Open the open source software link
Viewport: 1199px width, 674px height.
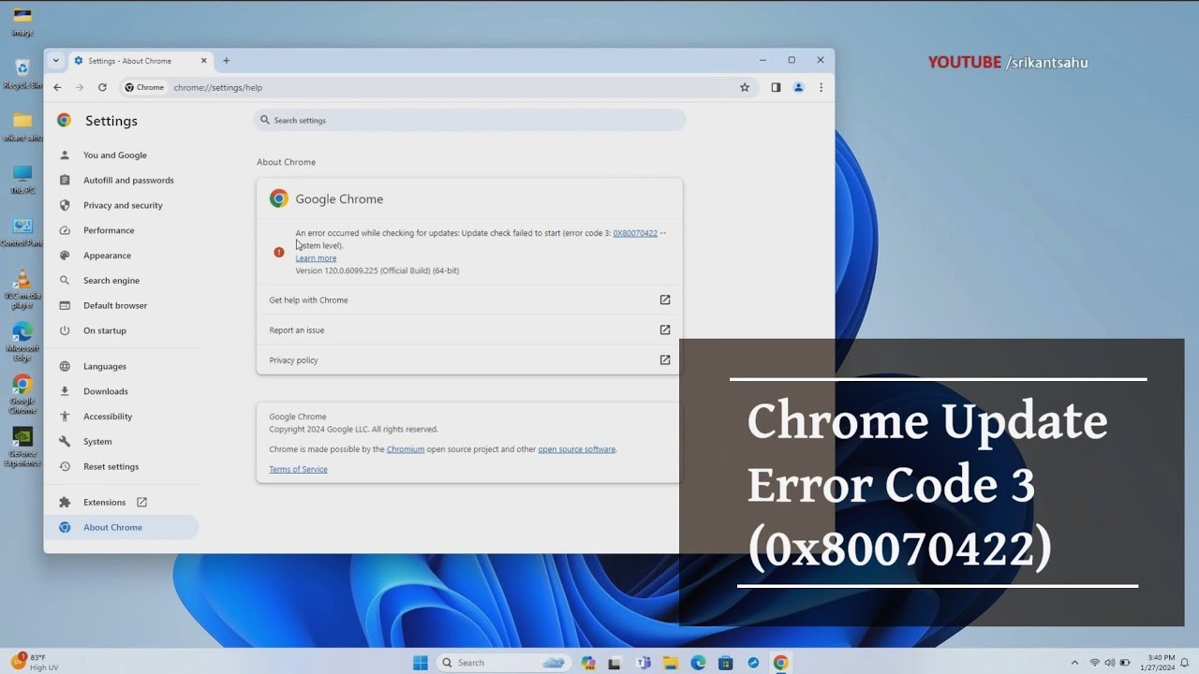[x=577, y=449]
